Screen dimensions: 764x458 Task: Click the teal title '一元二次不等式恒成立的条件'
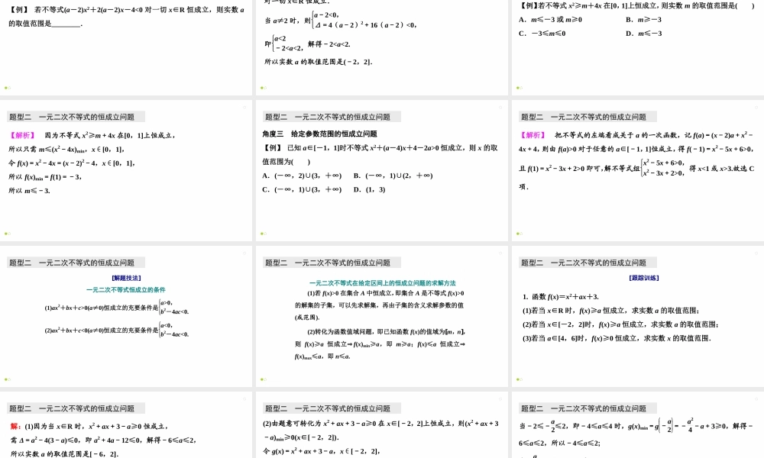click(x=126, y=289)
